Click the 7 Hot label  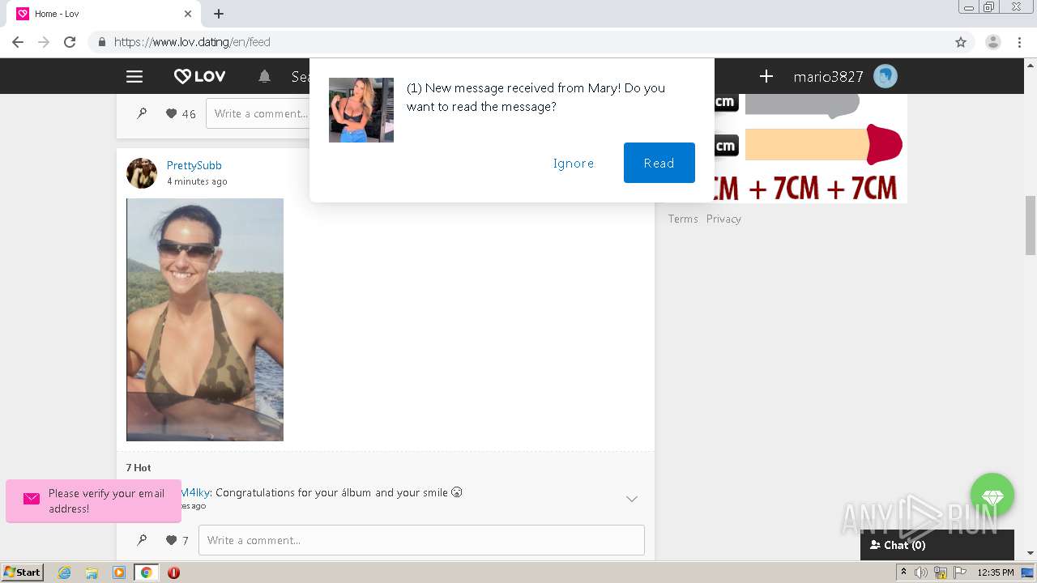pos(139,467)
